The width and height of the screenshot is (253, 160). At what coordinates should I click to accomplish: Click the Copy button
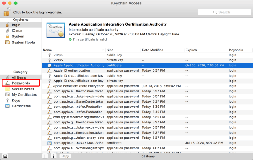click(x=65, y=156)
